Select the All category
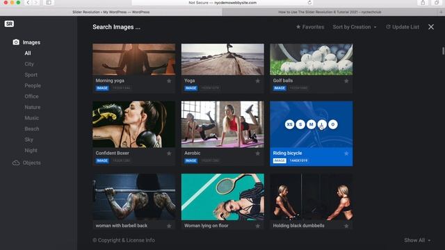This screenshot has height=250, width=445. (28, 53)
